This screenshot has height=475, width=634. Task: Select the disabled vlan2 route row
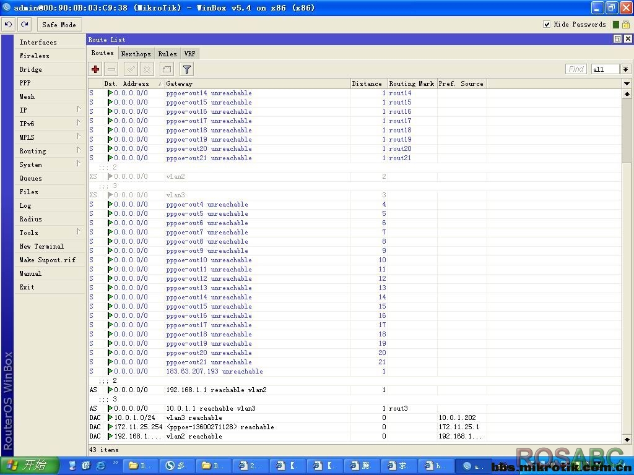(x=355, y=176)
